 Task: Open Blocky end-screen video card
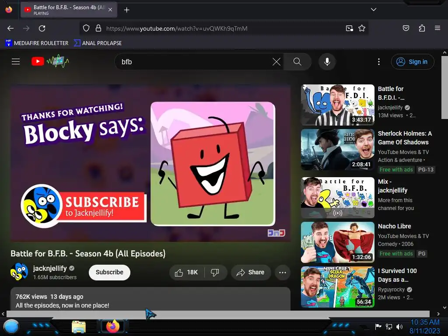coord(213,164)
